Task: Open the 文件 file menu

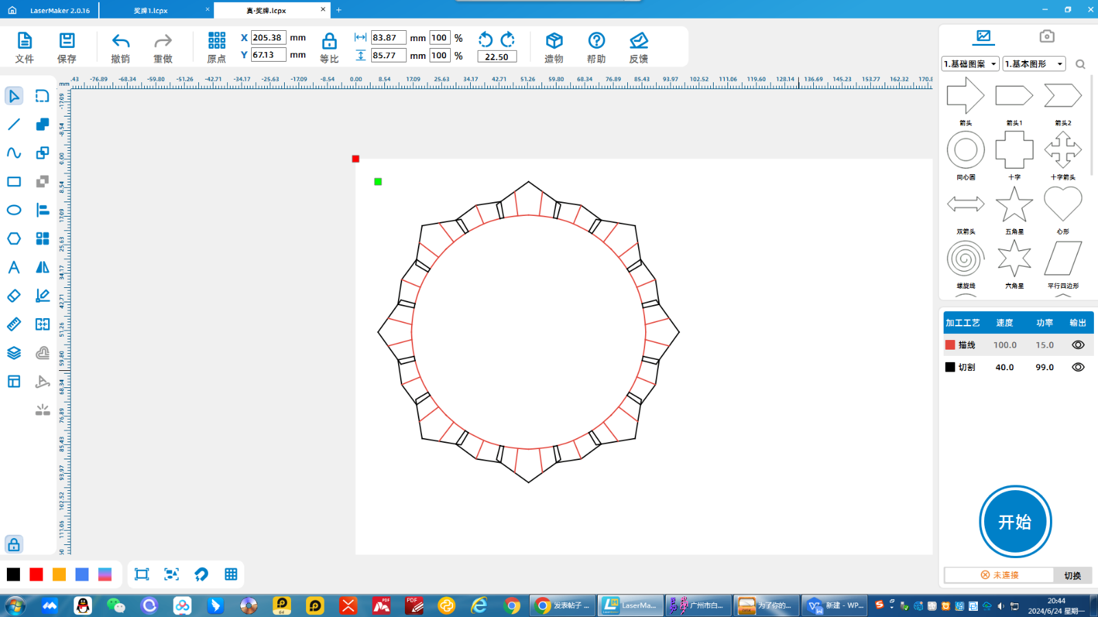Action: (25, 41)
